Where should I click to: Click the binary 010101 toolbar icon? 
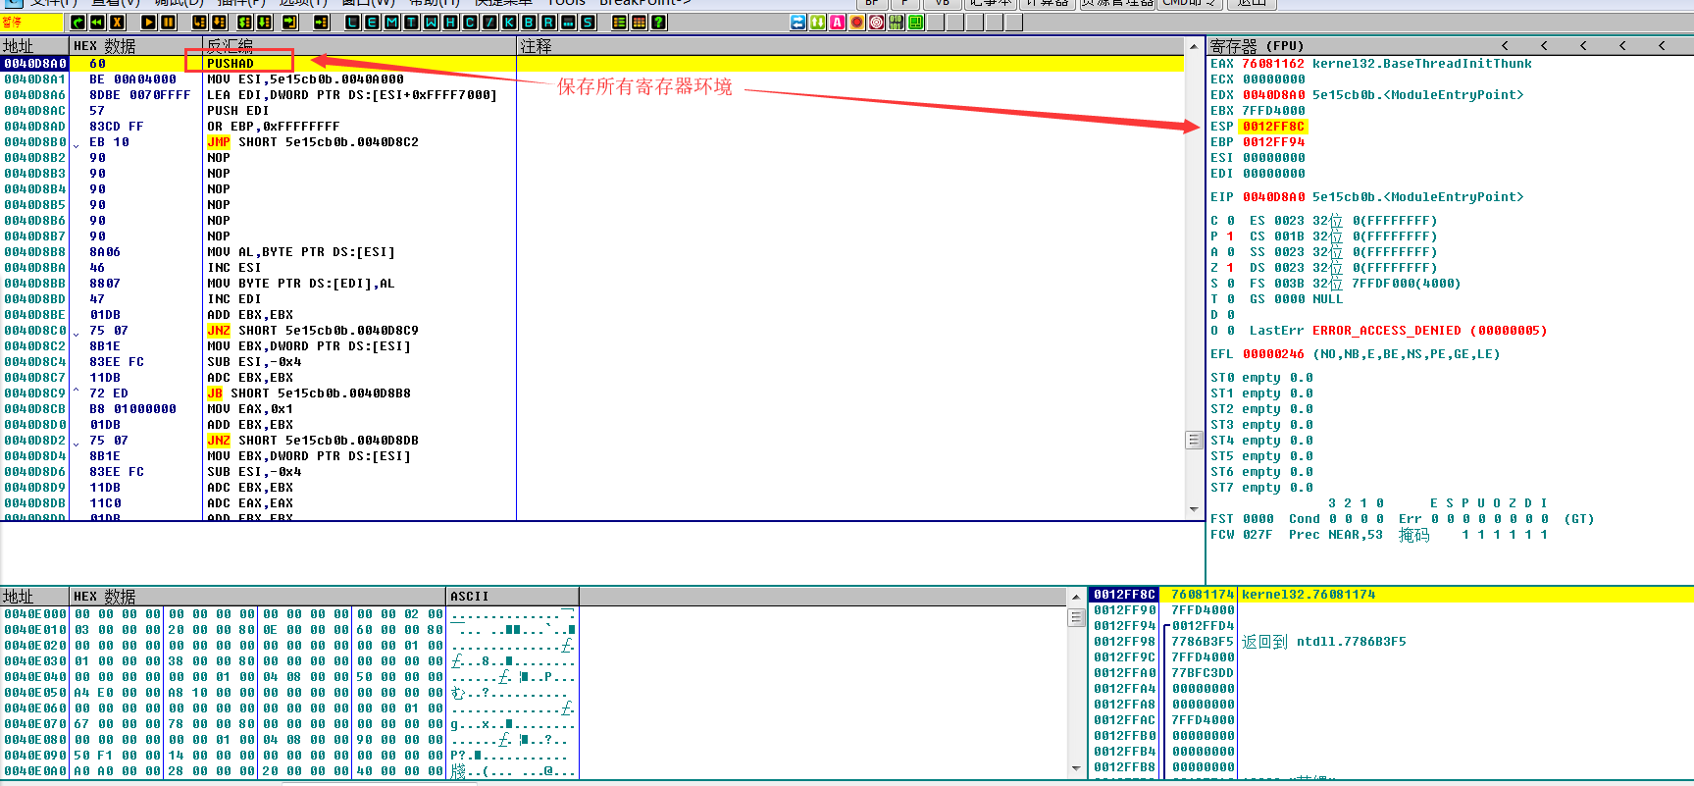click(x=897, y=22)
